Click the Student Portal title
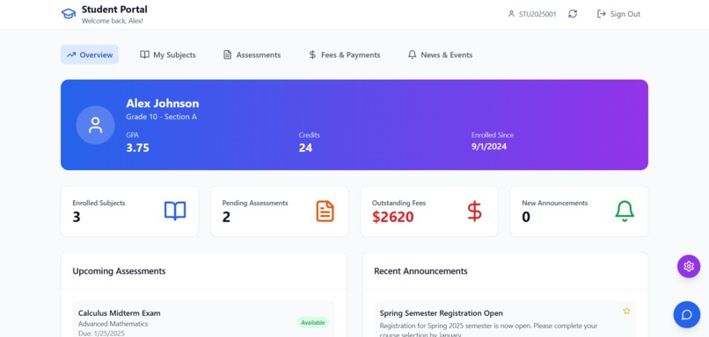709x337 pixels. (114, 9)
